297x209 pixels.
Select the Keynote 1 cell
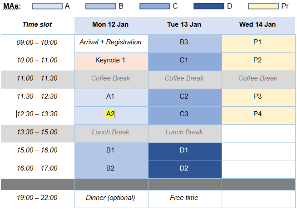pos(110,60)
